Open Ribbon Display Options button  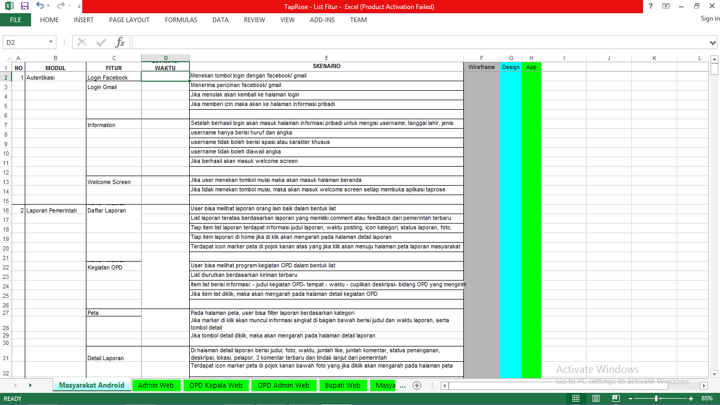666,6
